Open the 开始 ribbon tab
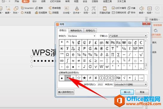163x109 pixels. tap(17, 1)
